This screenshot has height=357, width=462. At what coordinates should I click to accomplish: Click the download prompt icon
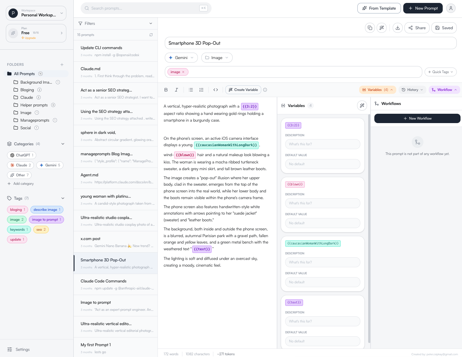click(x=398, y=28)
